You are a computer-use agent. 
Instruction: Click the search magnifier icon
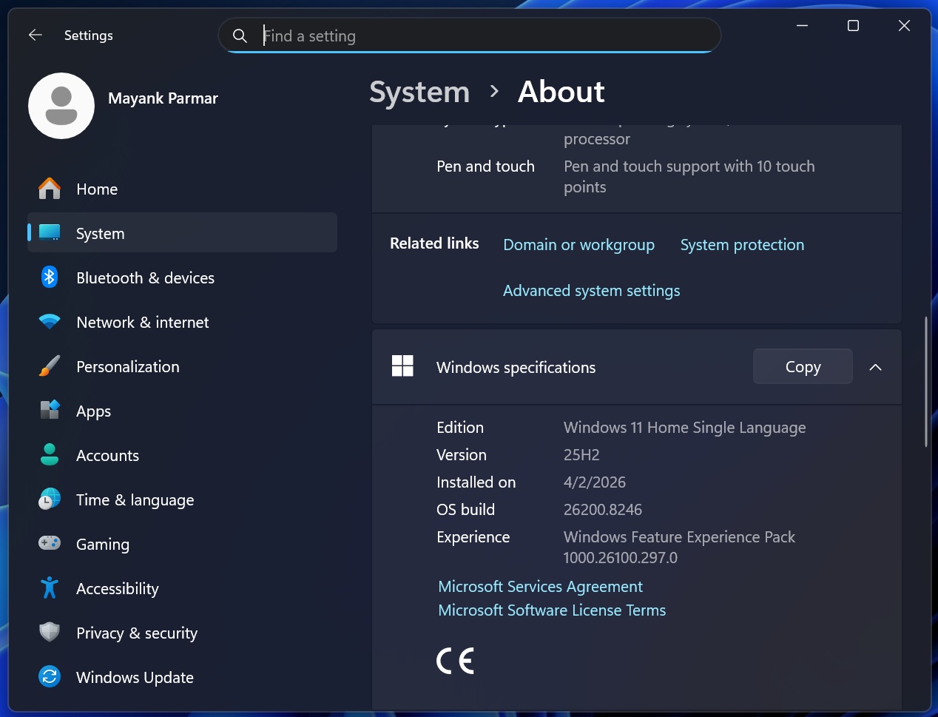(x=240, y=36)
